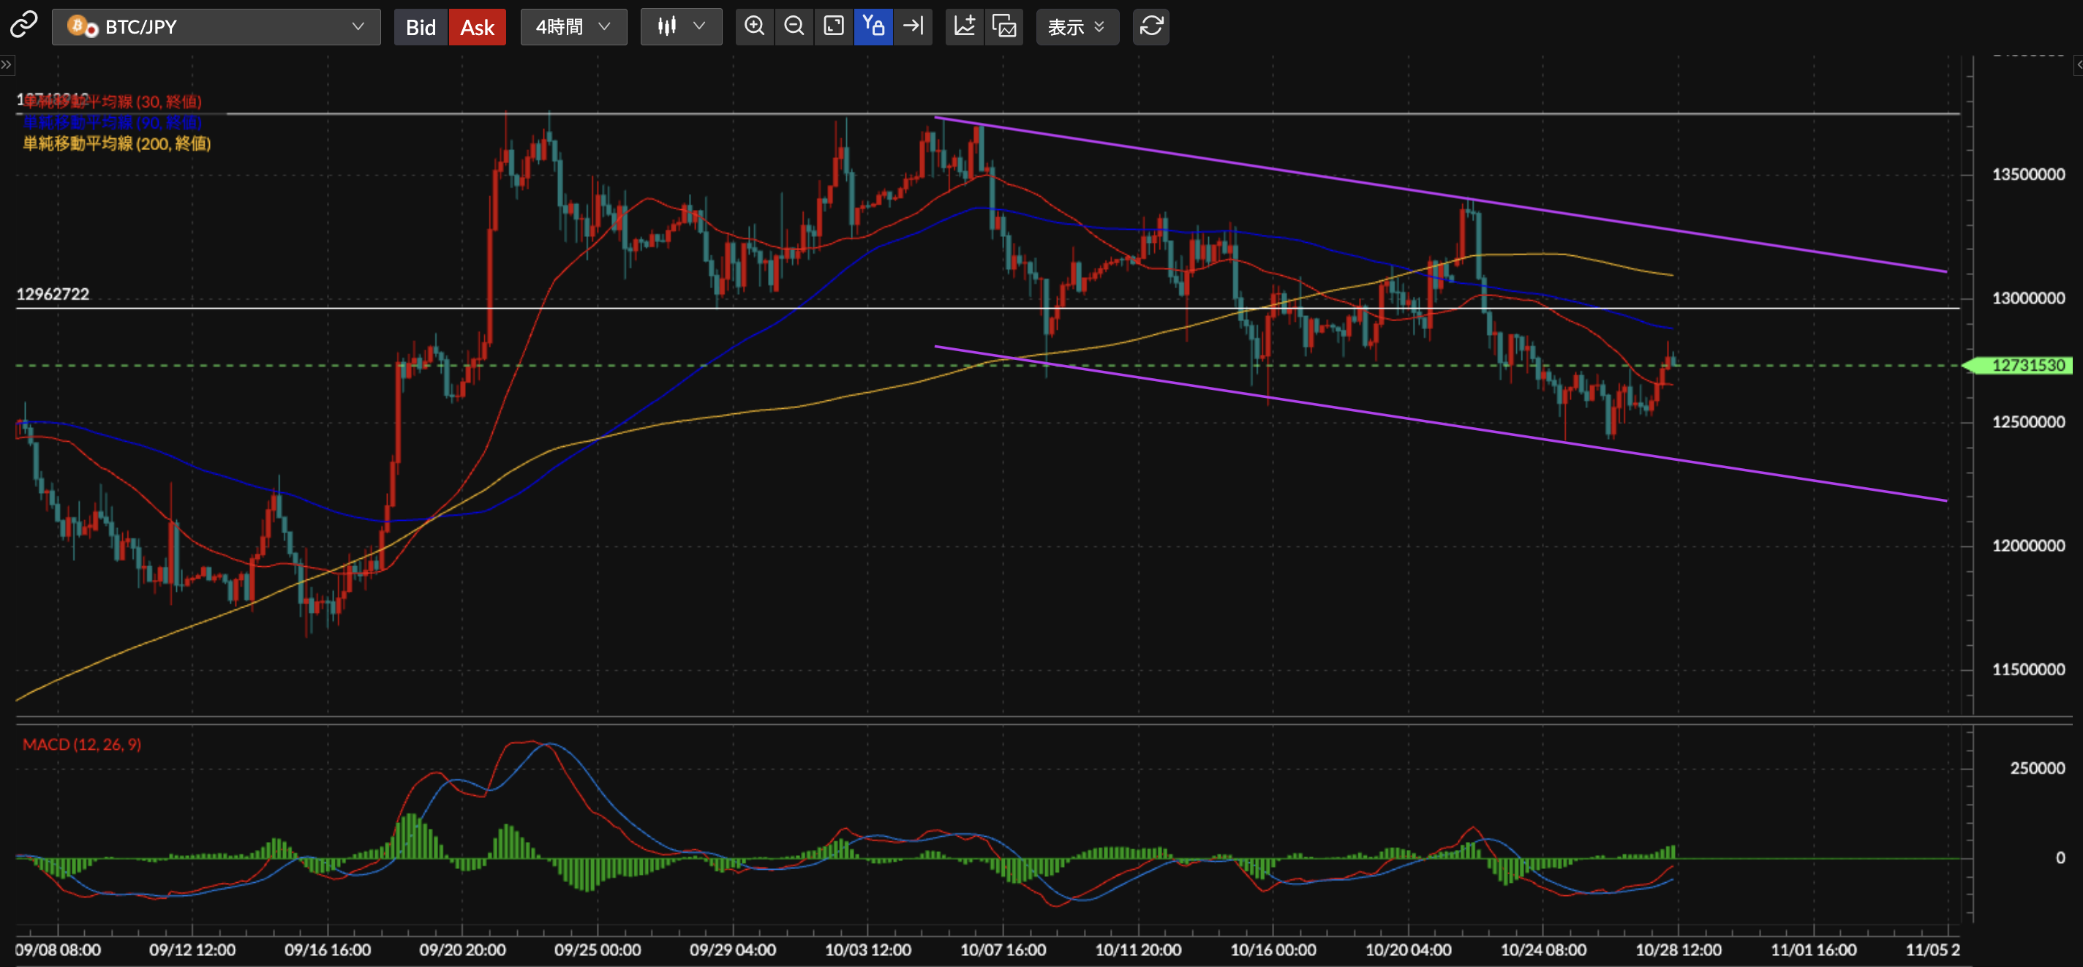Click the fit-to-screen expand icon

834,26
